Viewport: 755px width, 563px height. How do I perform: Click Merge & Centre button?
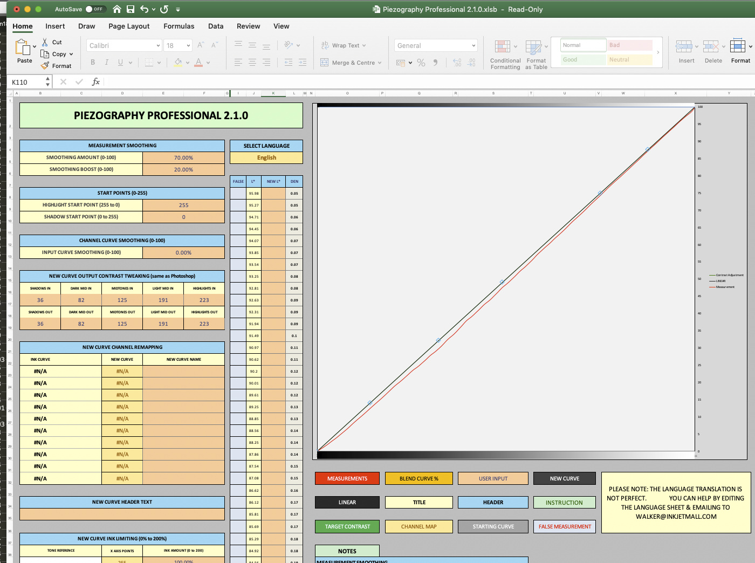pyautogui.click(x=351, y=63)
